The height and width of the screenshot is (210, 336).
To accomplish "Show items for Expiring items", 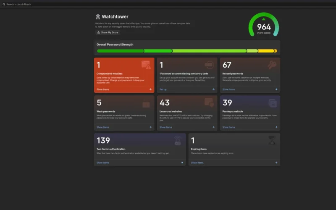I will click(x=197, y=163).
